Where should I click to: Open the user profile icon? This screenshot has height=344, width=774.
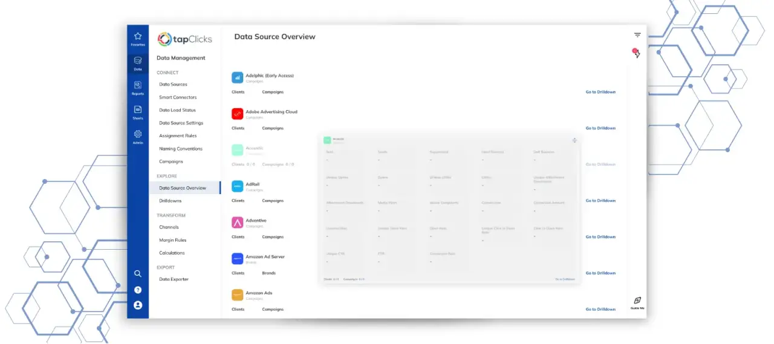click(138, 305)
